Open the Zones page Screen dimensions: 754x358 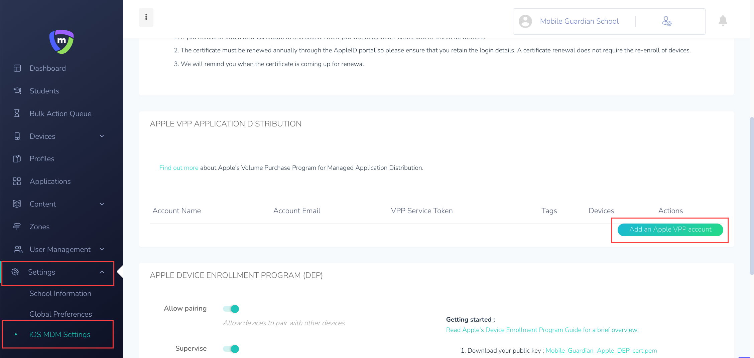coord(40,227)
